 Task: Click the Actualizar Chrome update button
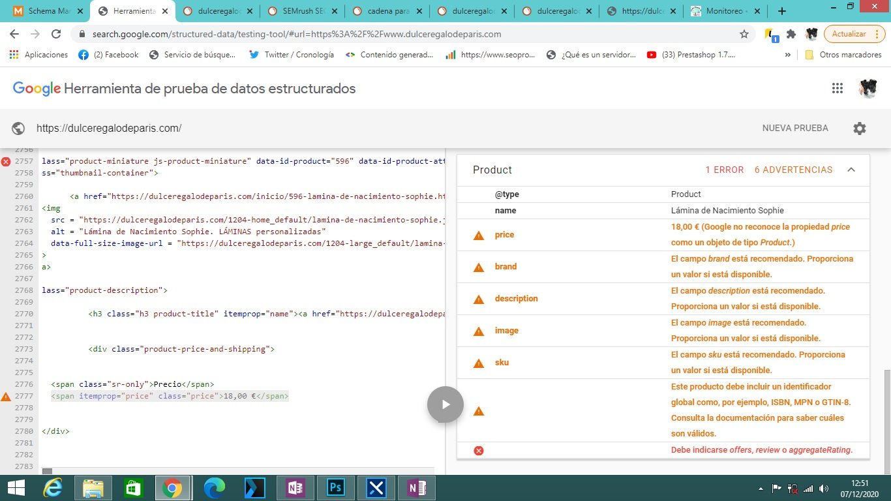(x=849, y=34)
